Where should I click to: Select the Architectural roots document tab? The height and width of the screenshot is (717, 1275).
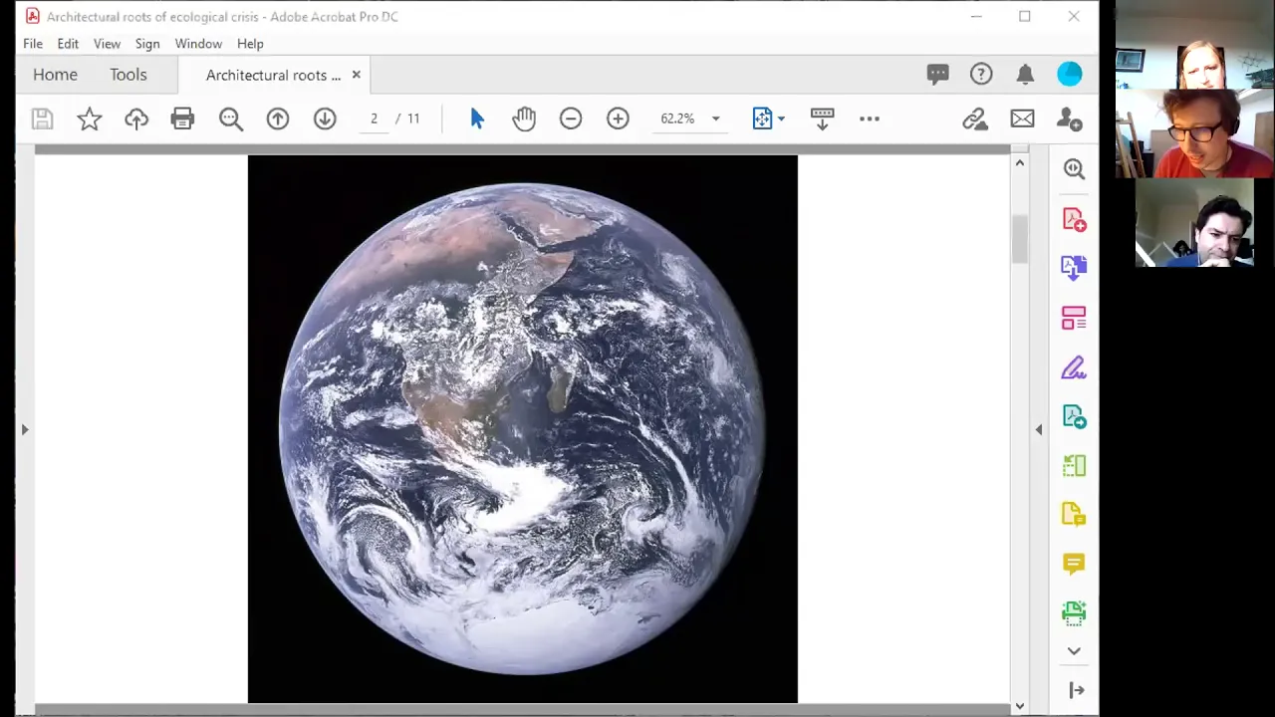point(273,75)
